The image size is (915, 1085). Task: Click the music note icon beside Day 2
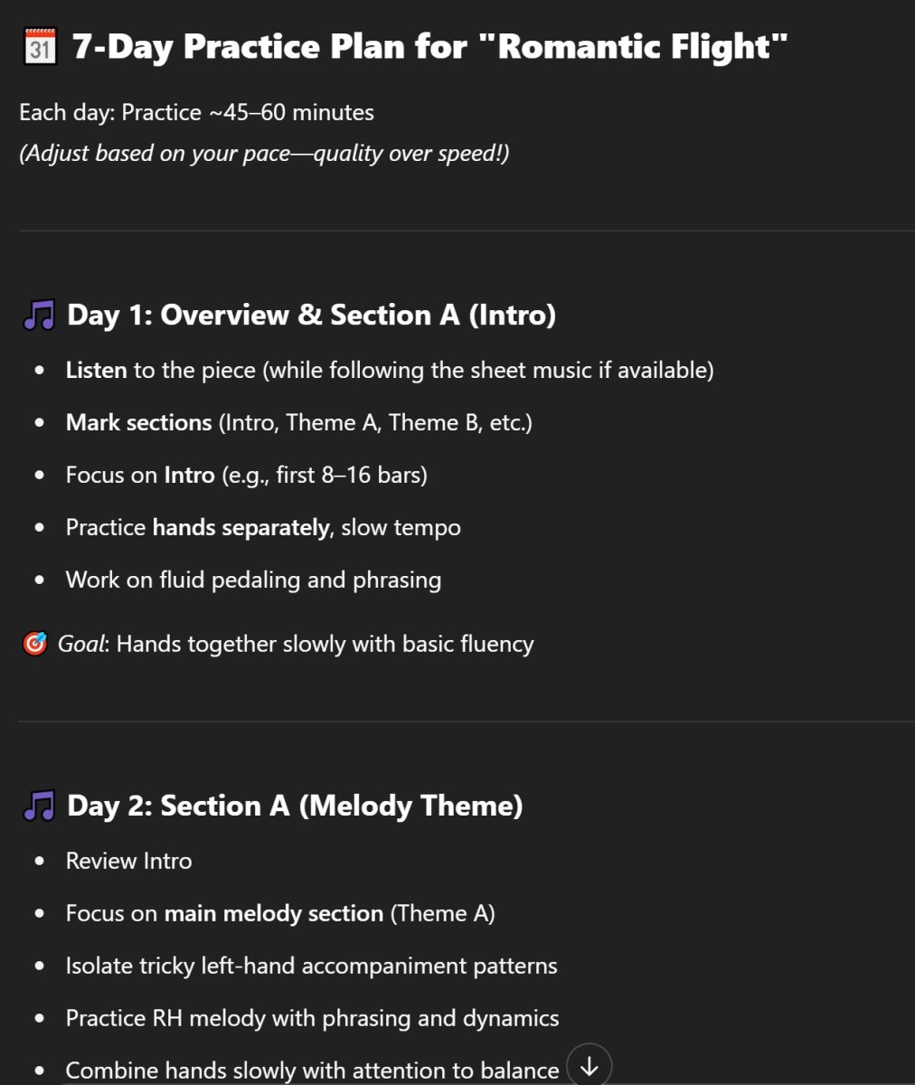(39, 807)
